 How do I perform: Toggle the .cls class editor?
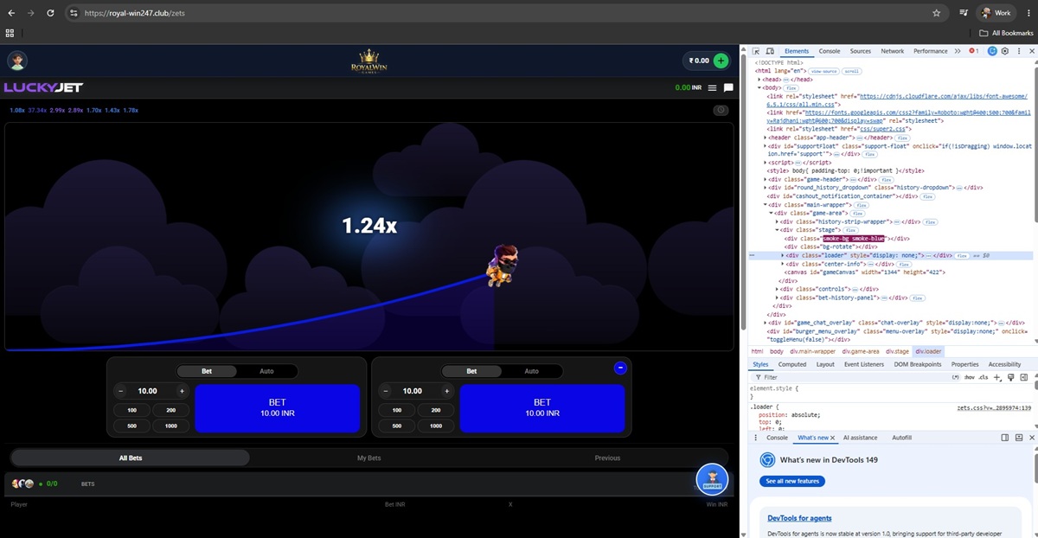click(984, 377)
